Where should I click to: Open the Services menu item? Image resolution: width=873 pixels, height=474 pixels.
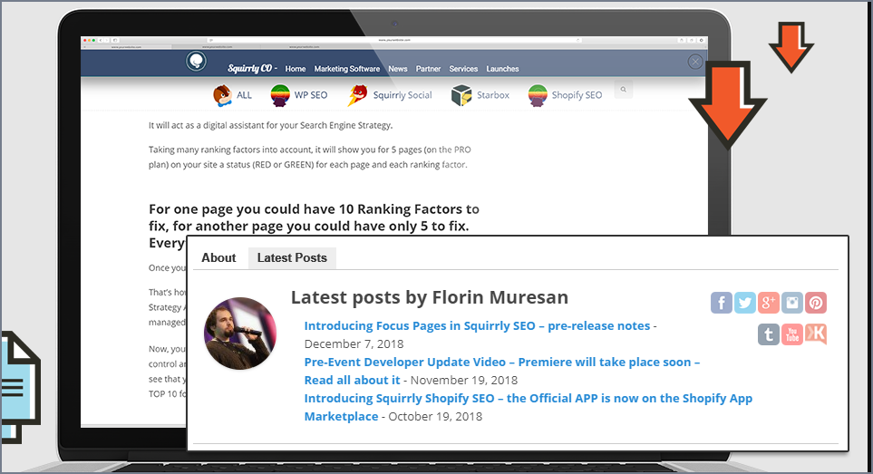[x=463, y=69]
